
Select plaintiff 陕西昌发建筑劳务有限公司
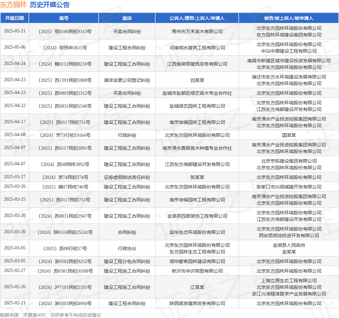click(x=197, y=303)
